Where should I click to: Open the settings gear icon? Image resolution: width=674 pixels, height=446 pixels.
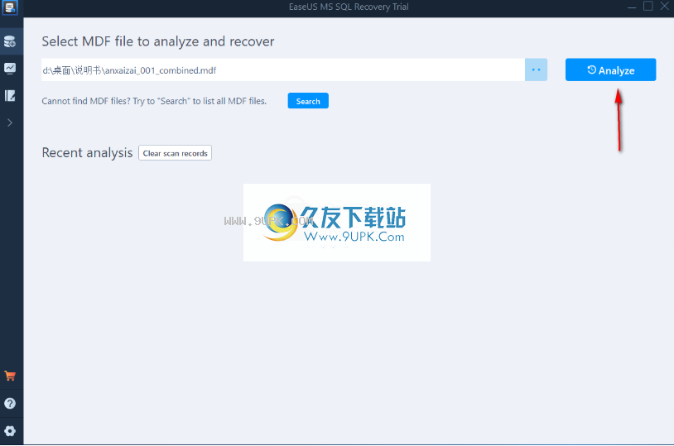click(x=10, y=431)
